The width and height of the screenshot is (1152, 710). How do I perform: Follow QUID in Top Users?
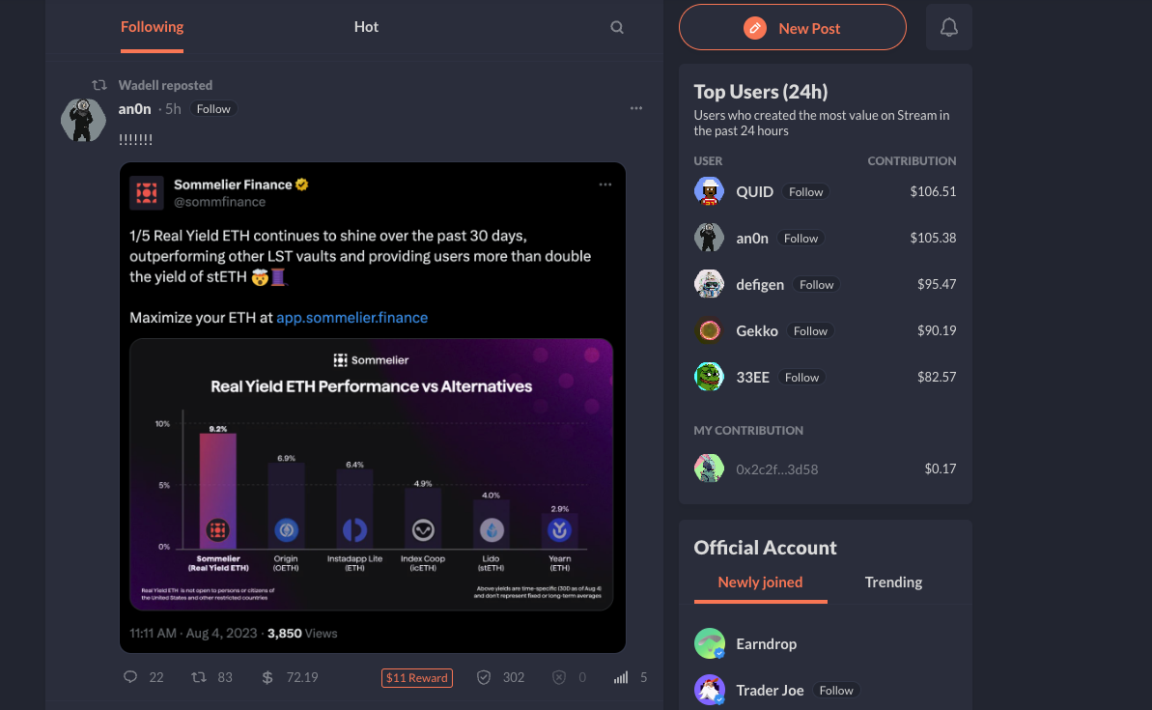[806, 192]
